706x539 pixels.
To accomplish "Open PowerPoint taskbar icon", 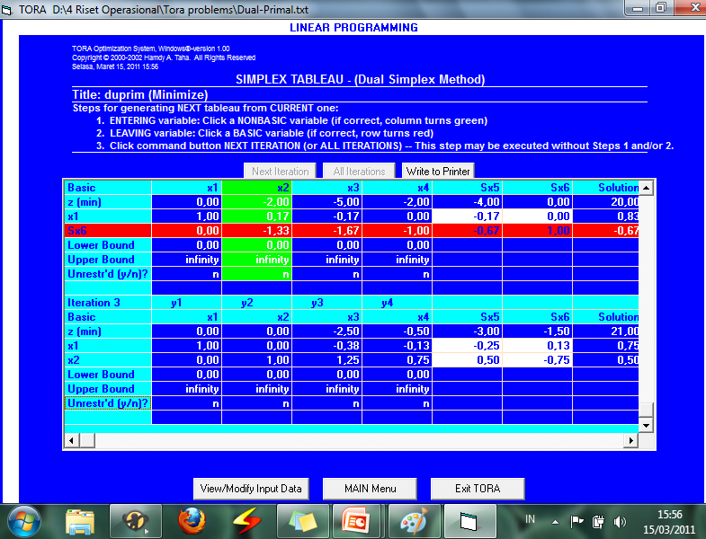I will pos(356,522).
